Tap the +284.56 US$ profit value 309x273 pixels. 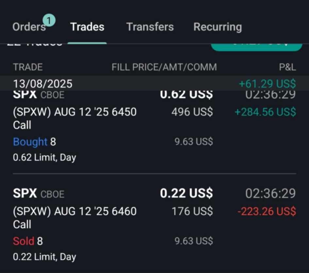[x=265, y=112]
